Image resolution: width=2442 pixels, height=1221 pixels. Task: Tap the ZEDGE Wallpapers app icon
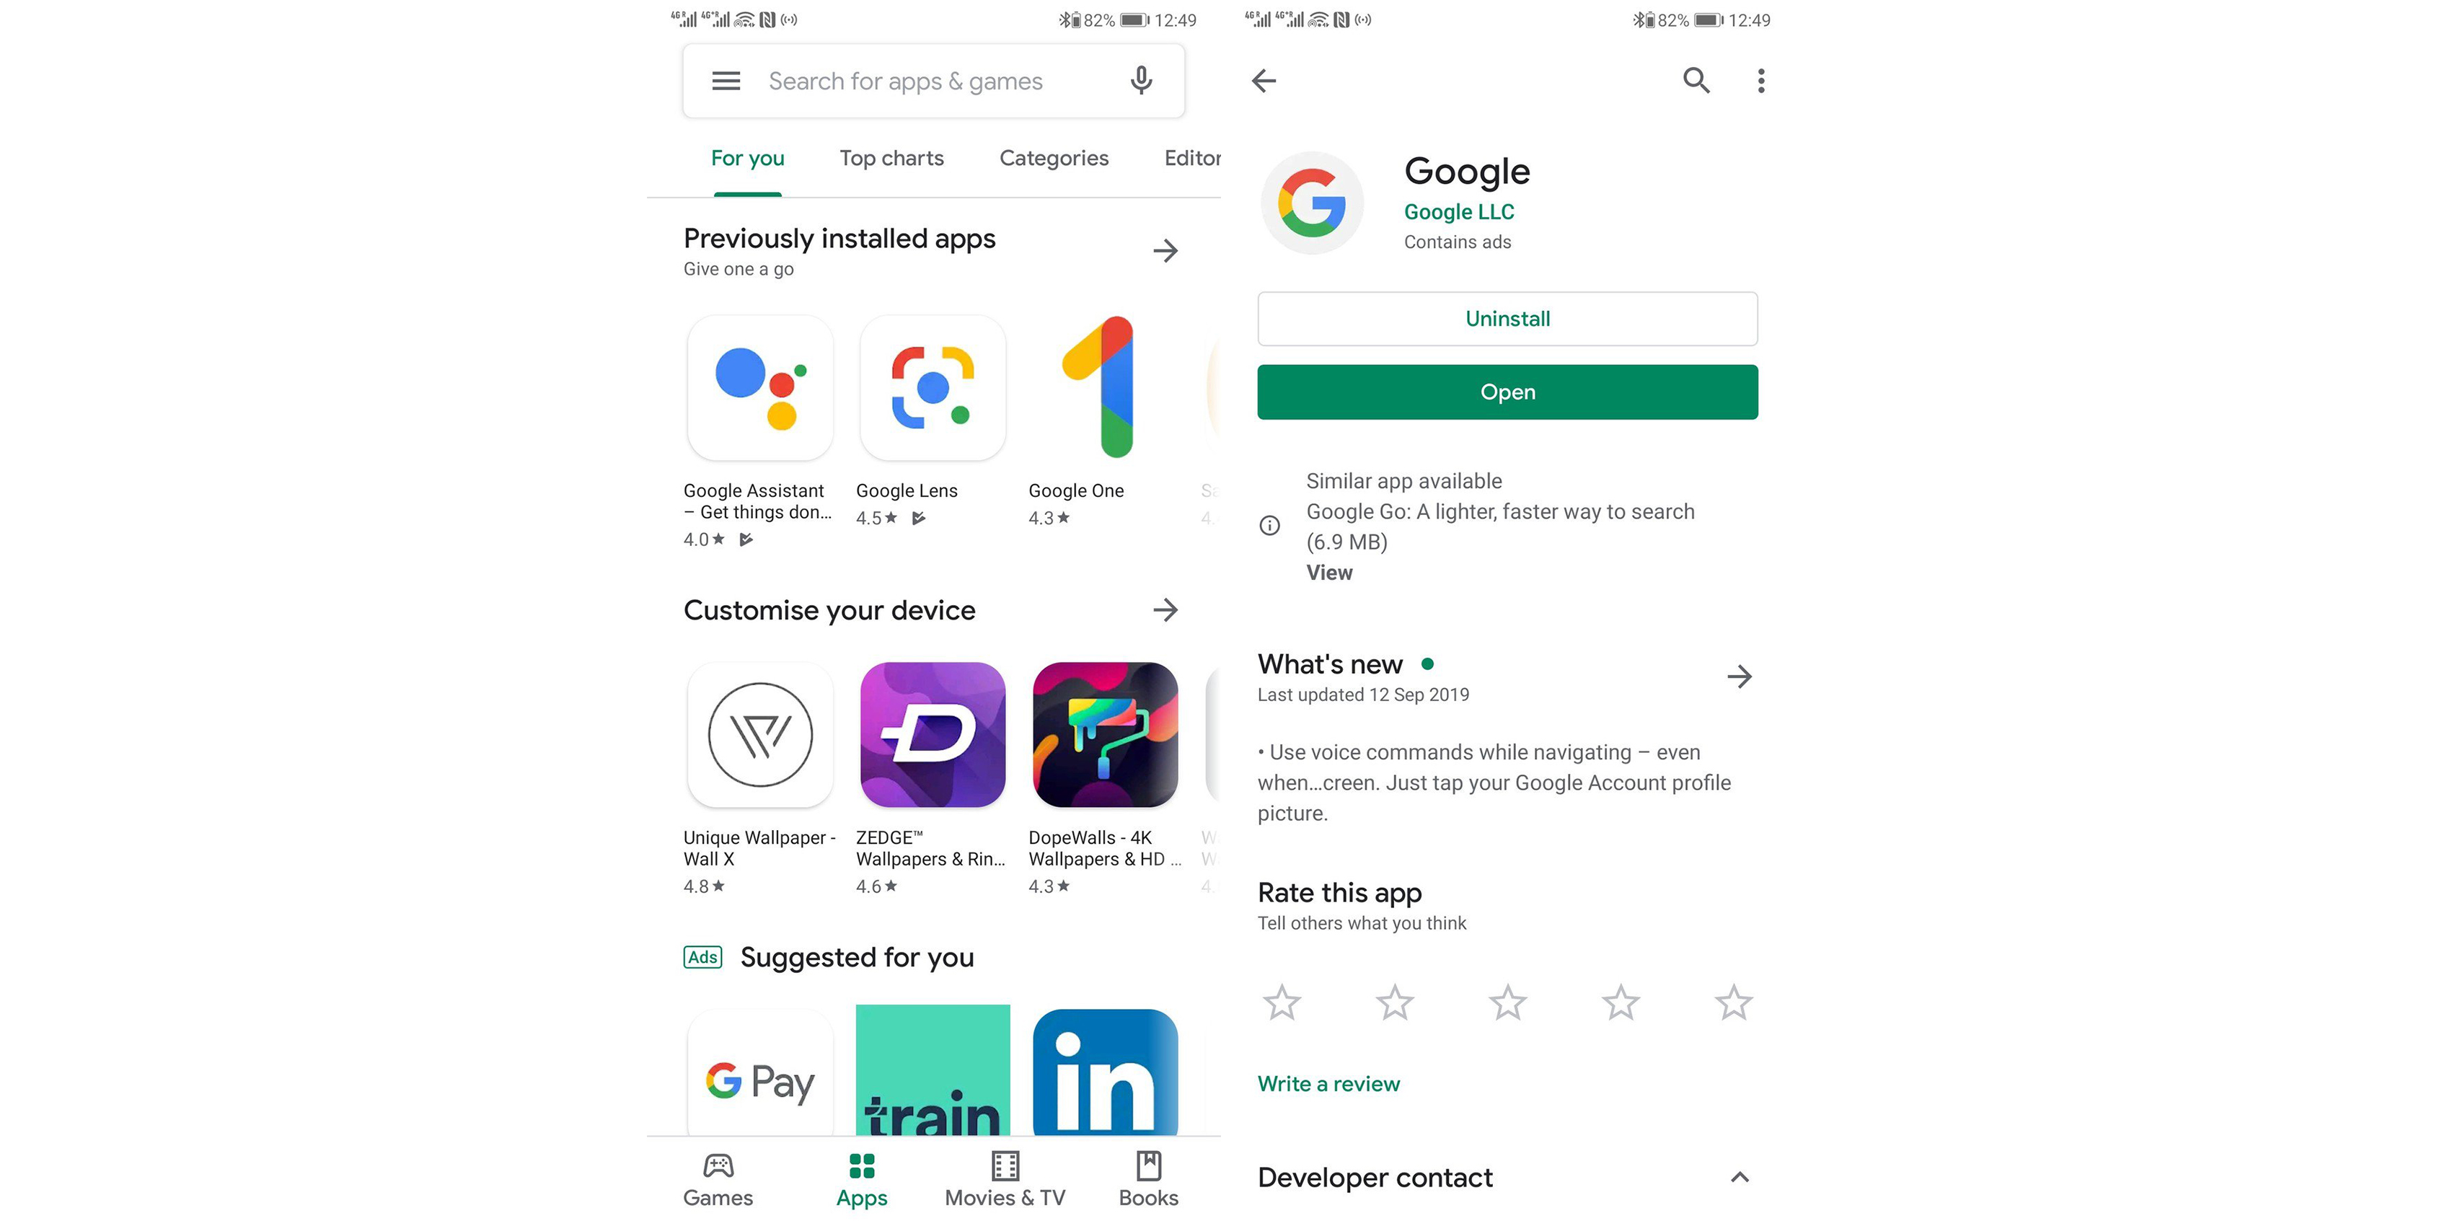coord(930,733)
